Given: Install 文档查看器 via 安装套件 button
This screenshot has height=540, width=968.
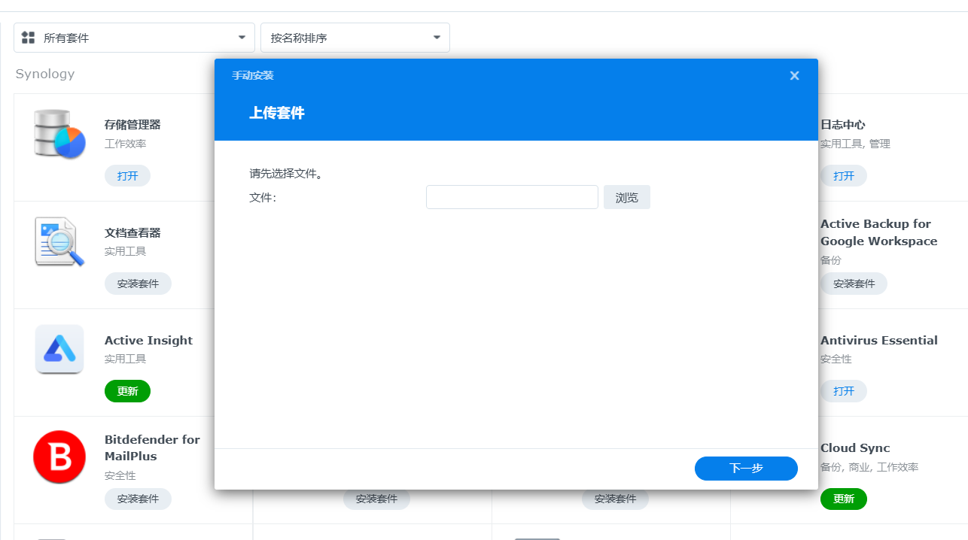Looking at the screenshot, I should (x=138, y=284).
